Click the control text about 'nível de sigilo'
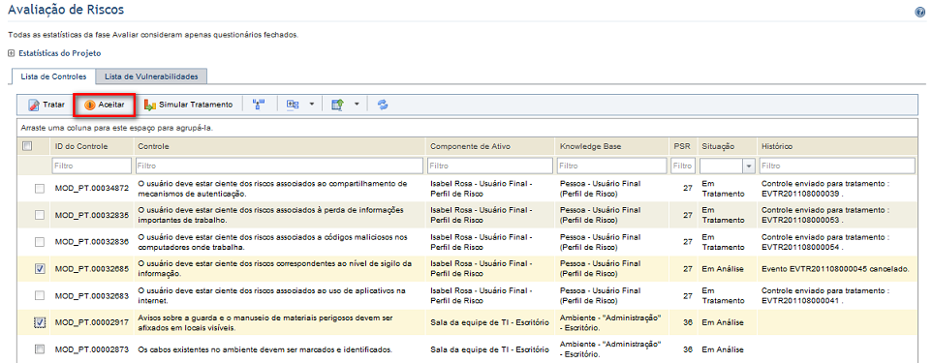 pyautogui.click(x=274, y=269)
